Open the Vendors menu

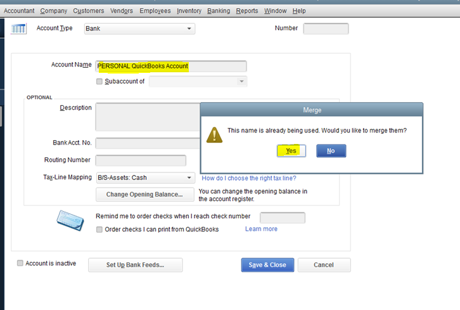(x=122, y=11)
